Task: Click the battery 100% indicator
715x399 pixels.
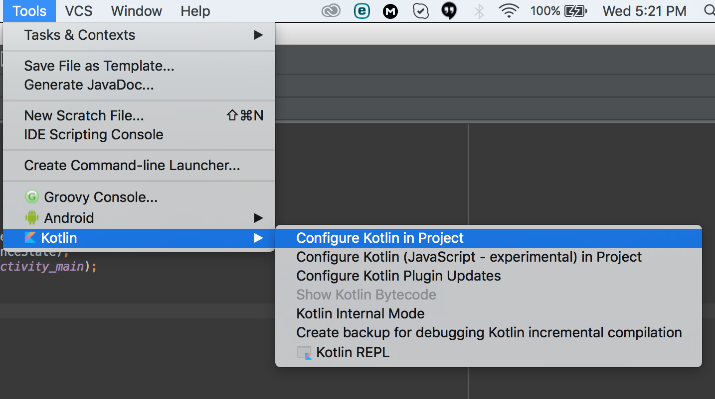Action: click(558, 11)
